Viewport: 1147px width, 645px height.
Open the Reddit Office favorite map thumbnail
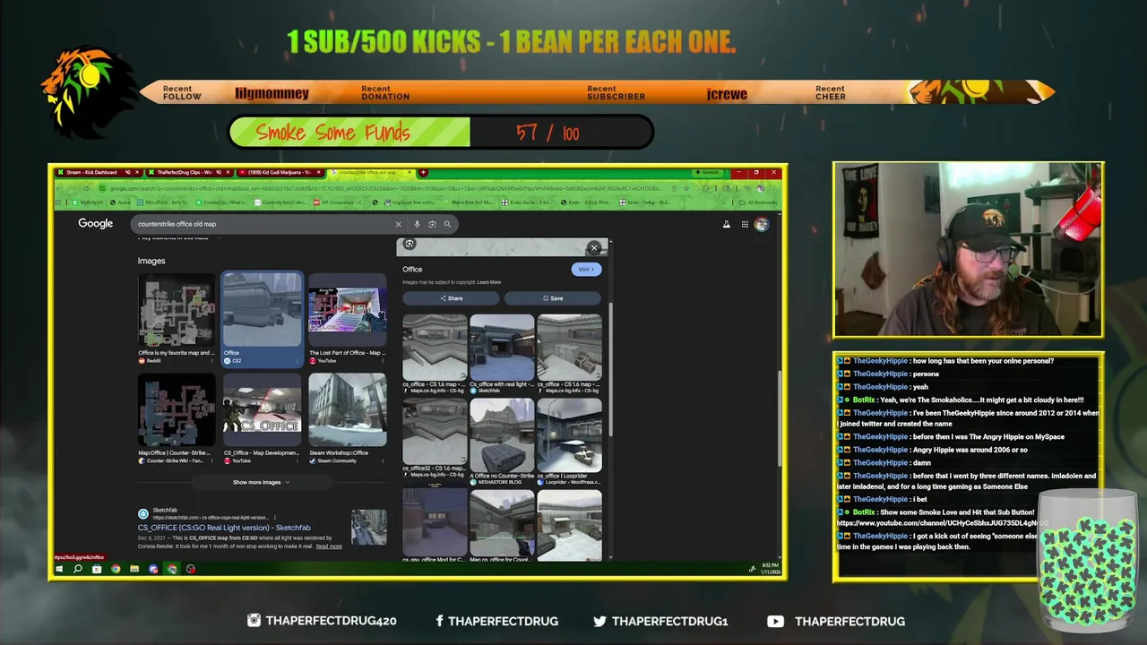click(177, 311)
